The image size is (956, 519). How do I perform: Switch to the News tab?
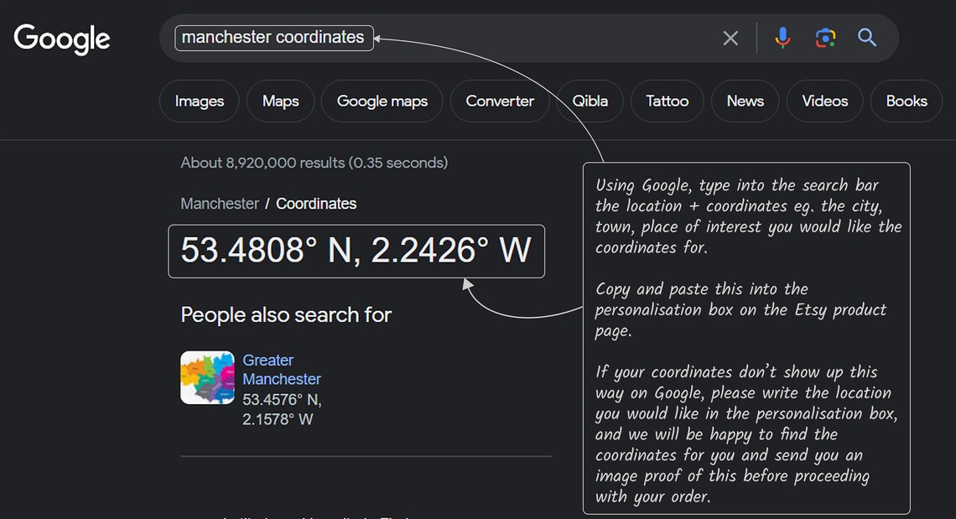(745, 101)
